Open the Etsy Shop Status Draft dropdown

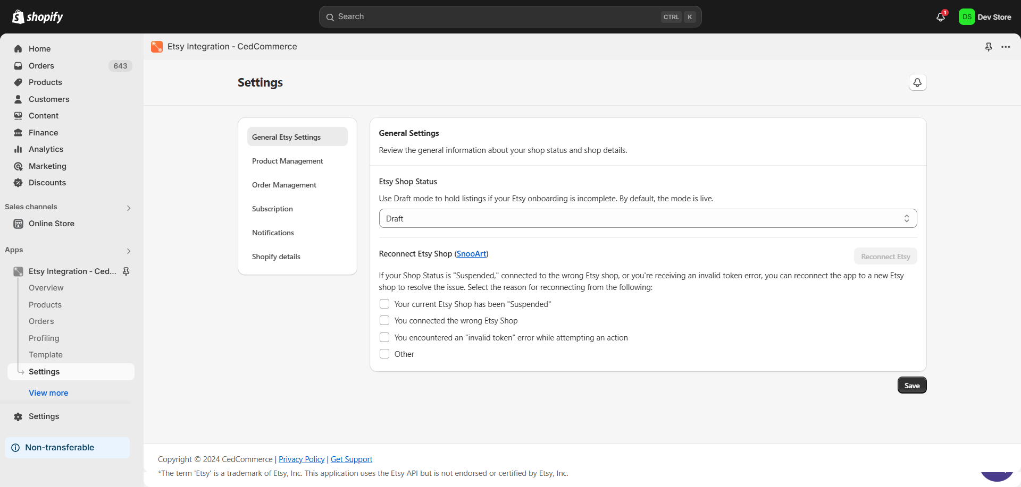coord(648,218)
